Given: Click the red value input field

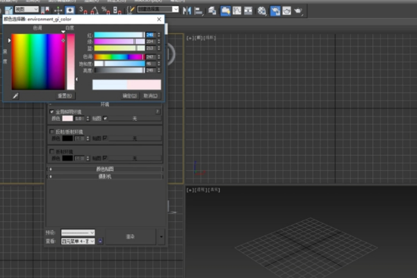Looking at the screenshot, I should pyautogui.click(x=151, y=35).
